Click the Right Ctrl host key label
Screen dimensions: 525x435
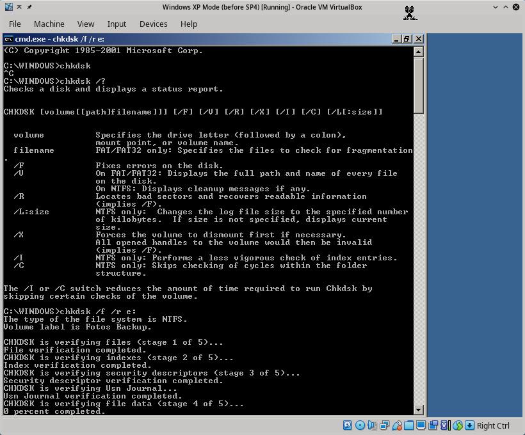coord(493,425)
